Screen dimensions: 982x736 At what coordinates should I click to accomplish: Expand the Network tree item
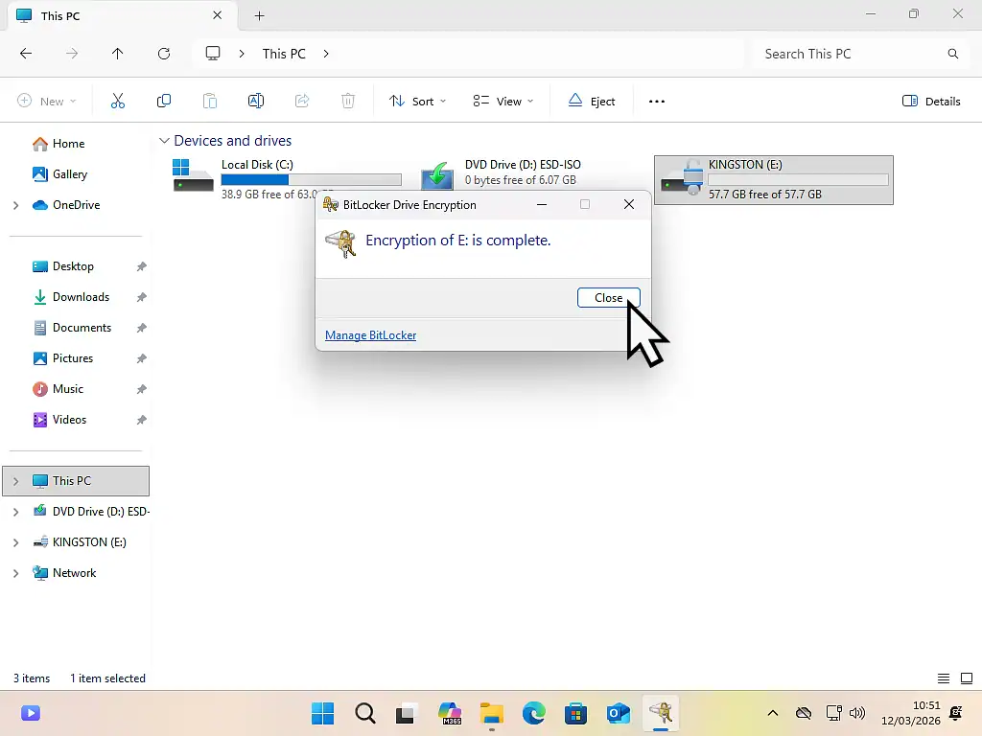[14, 572]
